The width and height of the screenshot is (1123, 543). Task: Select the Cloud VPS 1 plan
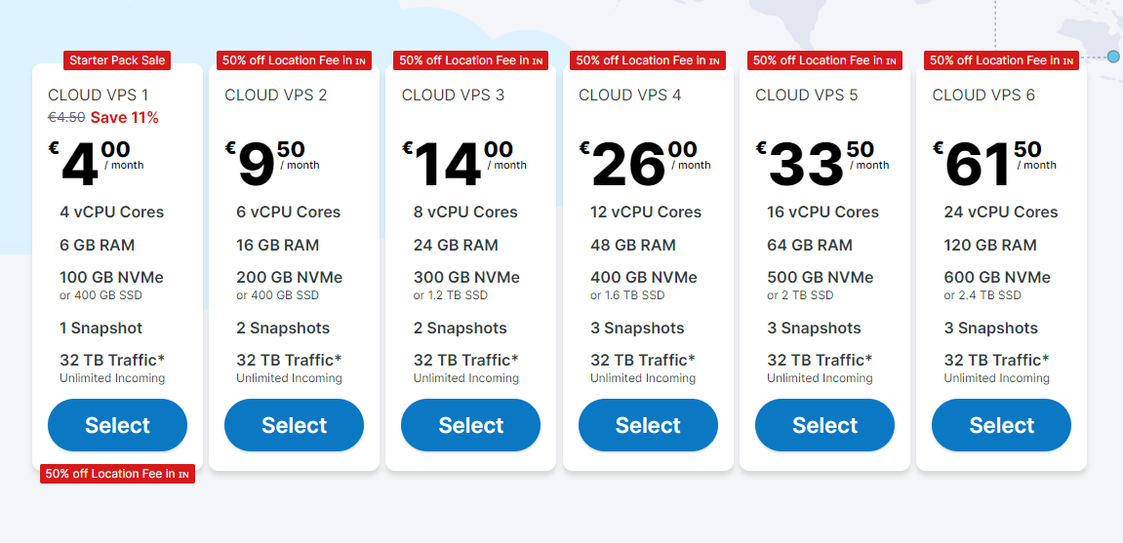coord(117,425)
